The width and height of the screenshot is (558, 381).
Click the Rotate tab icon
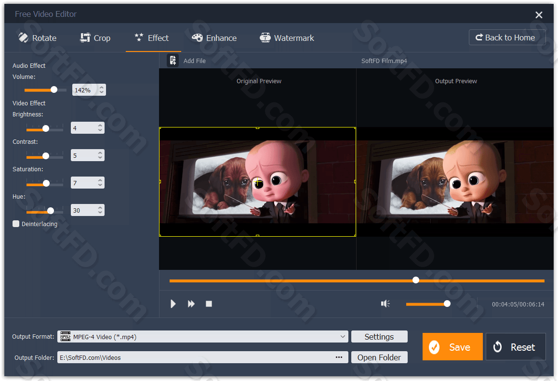pos(23,38)
